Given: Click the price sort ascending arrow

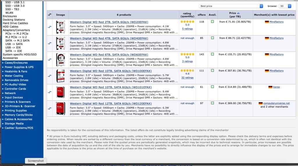Looking at the screenshot, I should (x=238, y=13).
